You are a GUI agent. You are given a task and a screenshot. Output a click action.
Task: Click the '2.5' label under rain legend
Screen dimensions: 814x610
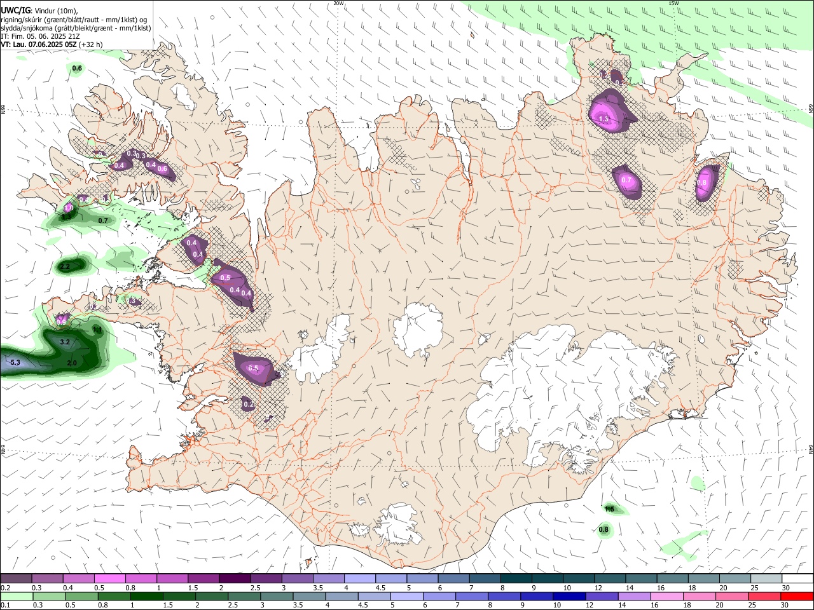pos(233,605)
